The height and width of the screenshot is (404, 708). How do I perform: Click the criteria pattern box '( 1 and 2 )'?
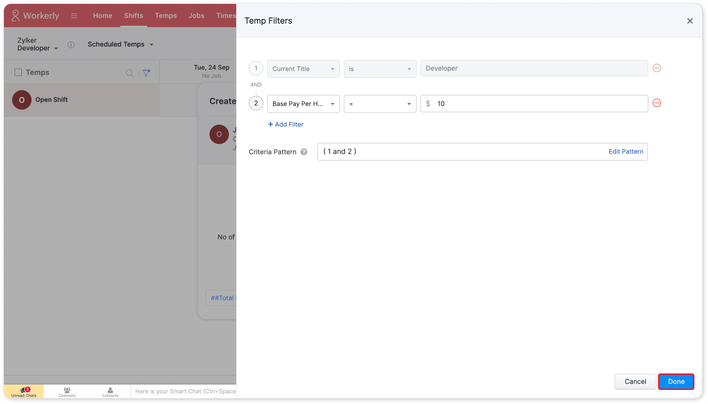[x=483, y=151]
